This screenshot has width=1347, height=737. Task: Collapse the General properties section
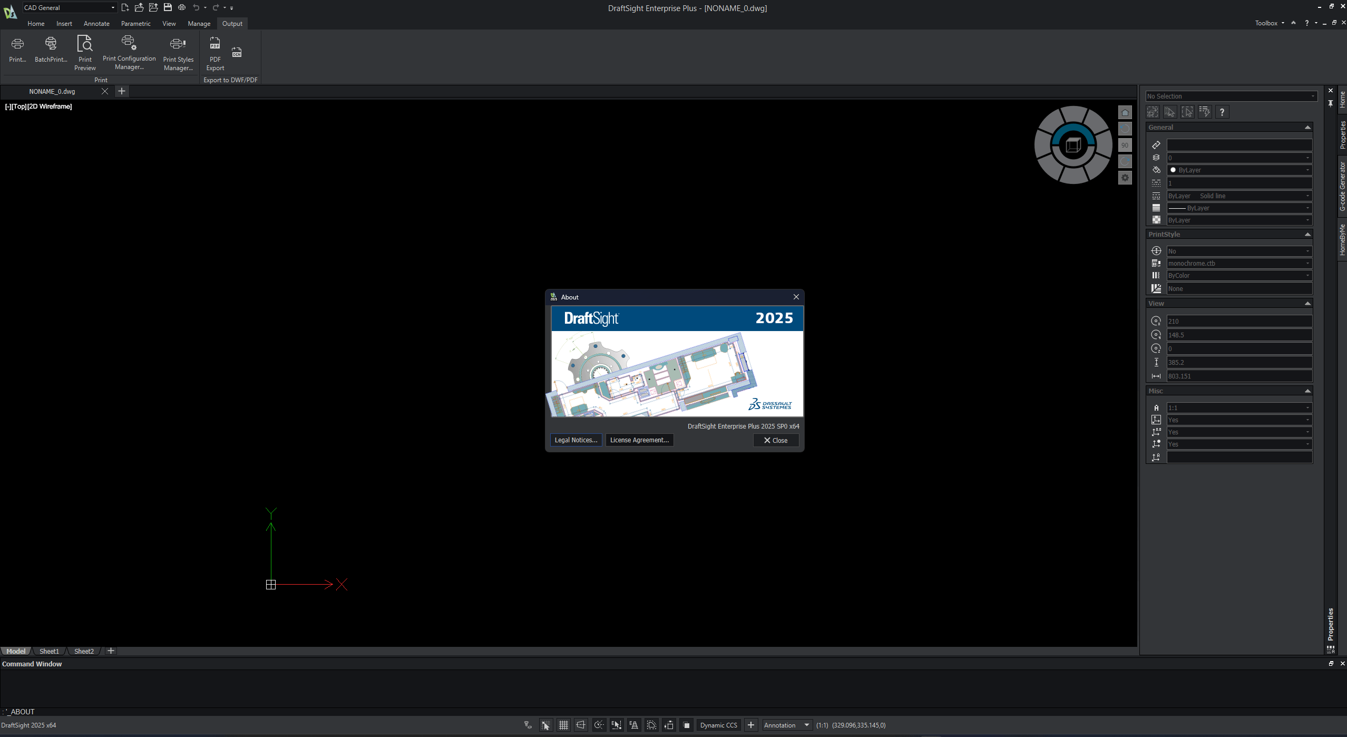pyautogui.click(x=1307, y=128)
